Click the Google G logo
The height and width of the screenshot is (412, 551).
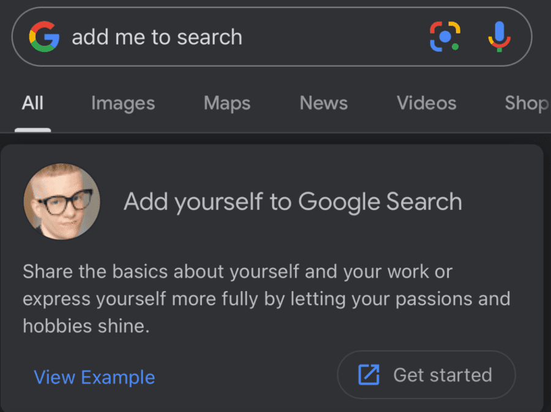point(44,37)
